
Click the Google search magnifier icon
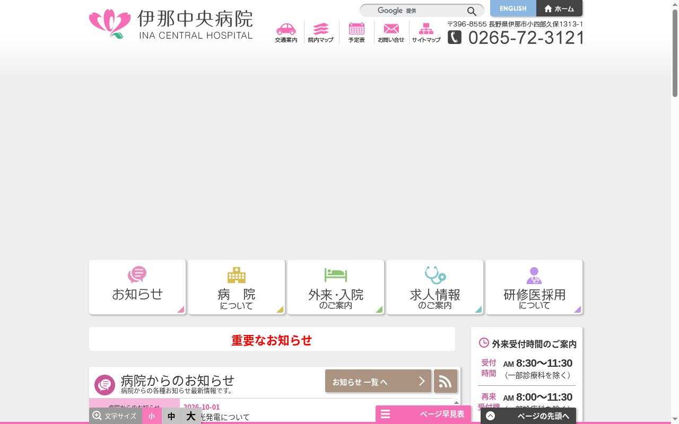[x=472, y=11]
